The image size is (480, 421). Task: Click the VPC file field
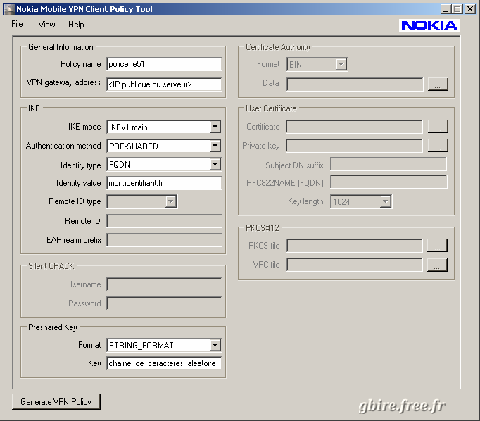355,265
